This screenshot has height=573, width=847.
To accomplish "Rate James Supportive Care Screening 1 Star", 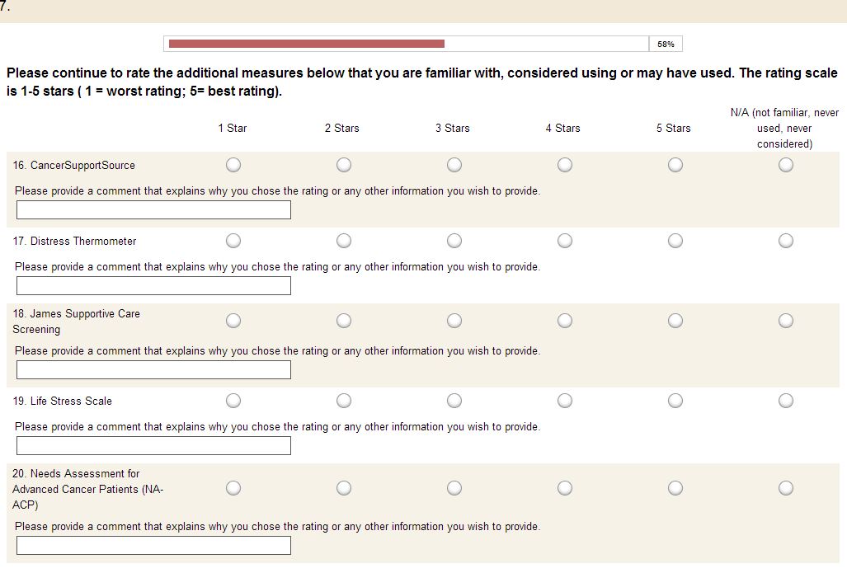I will click(x=233, y=320).
